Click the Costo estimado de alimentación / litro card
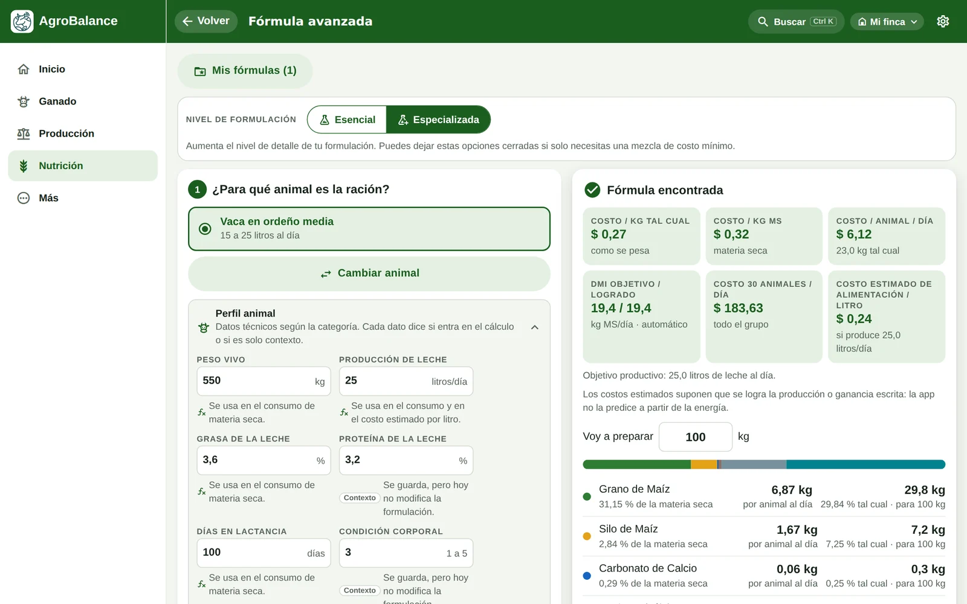This screenshot has width=967, height=604. point(887,316)
